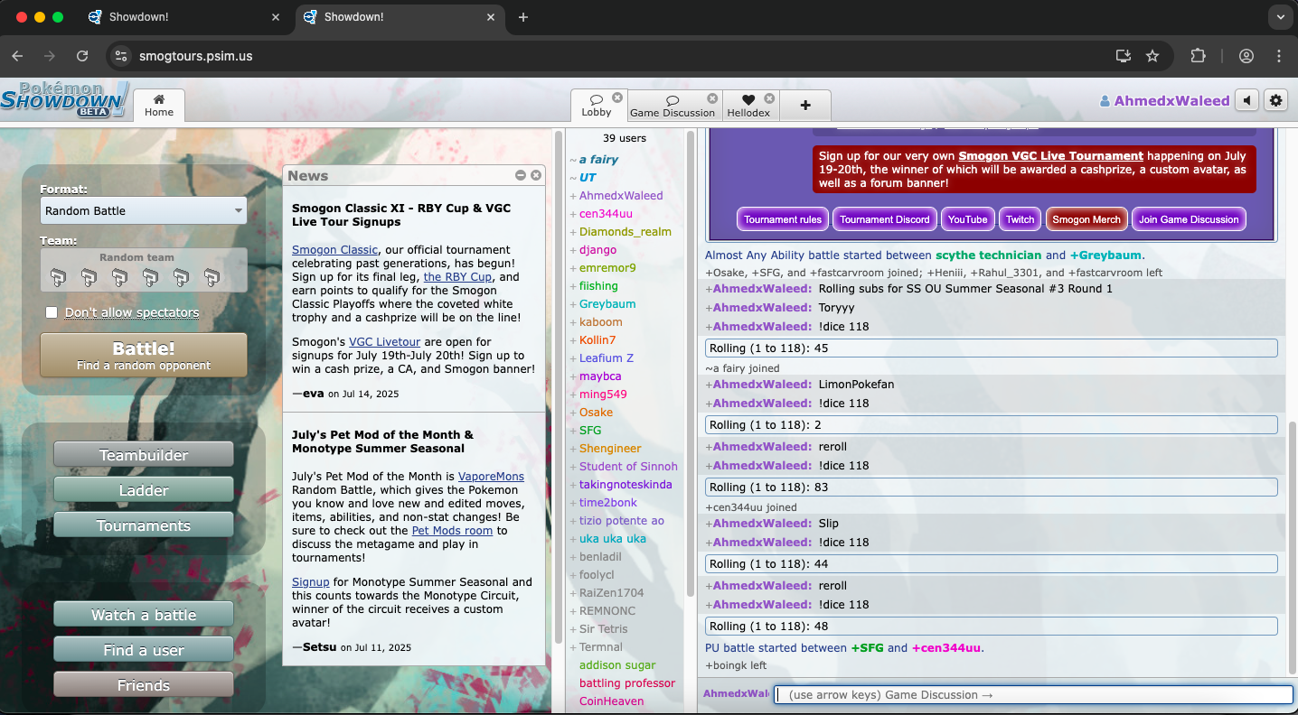The width and height of the screenshot is (1298, 715).
Task: Close the second Showdown! browser tab
Action: click(491, 17)
